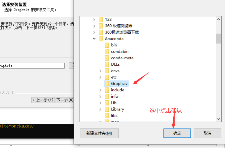Image resolution: width=225 pixels, height=148 pixels.
Task: Select the 360 极速浏览器 folder name
Action: [x=119, y=26]
